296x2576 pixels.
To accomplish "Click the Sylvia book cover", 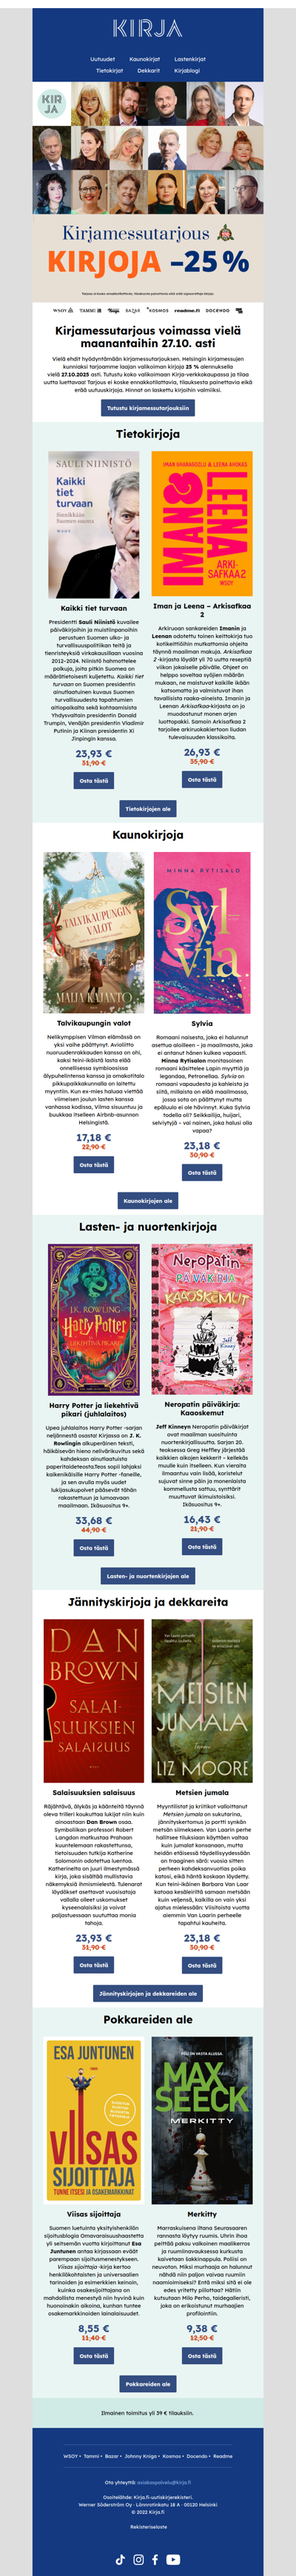I will click(x=202, y=933).
